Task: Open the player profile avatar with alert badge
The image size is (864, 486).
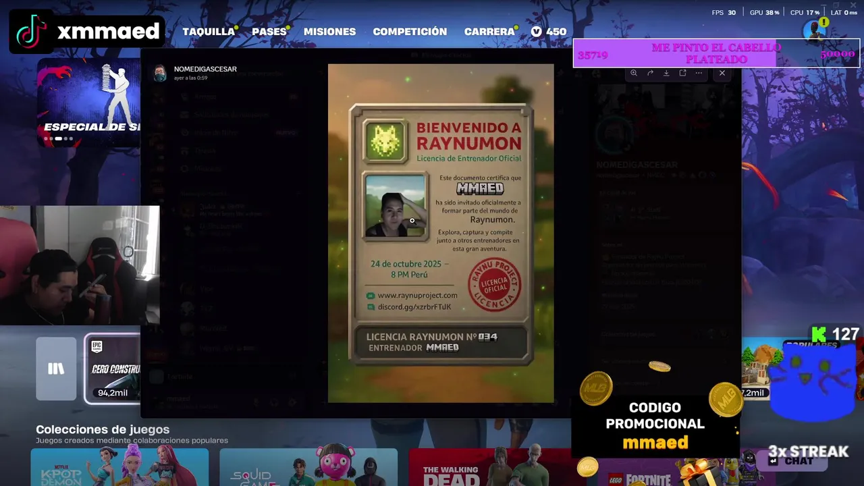Action: click(816, 30)
